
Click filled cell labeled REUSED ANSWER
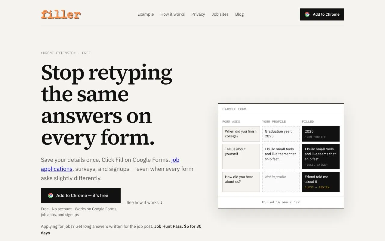pos(321,157)
